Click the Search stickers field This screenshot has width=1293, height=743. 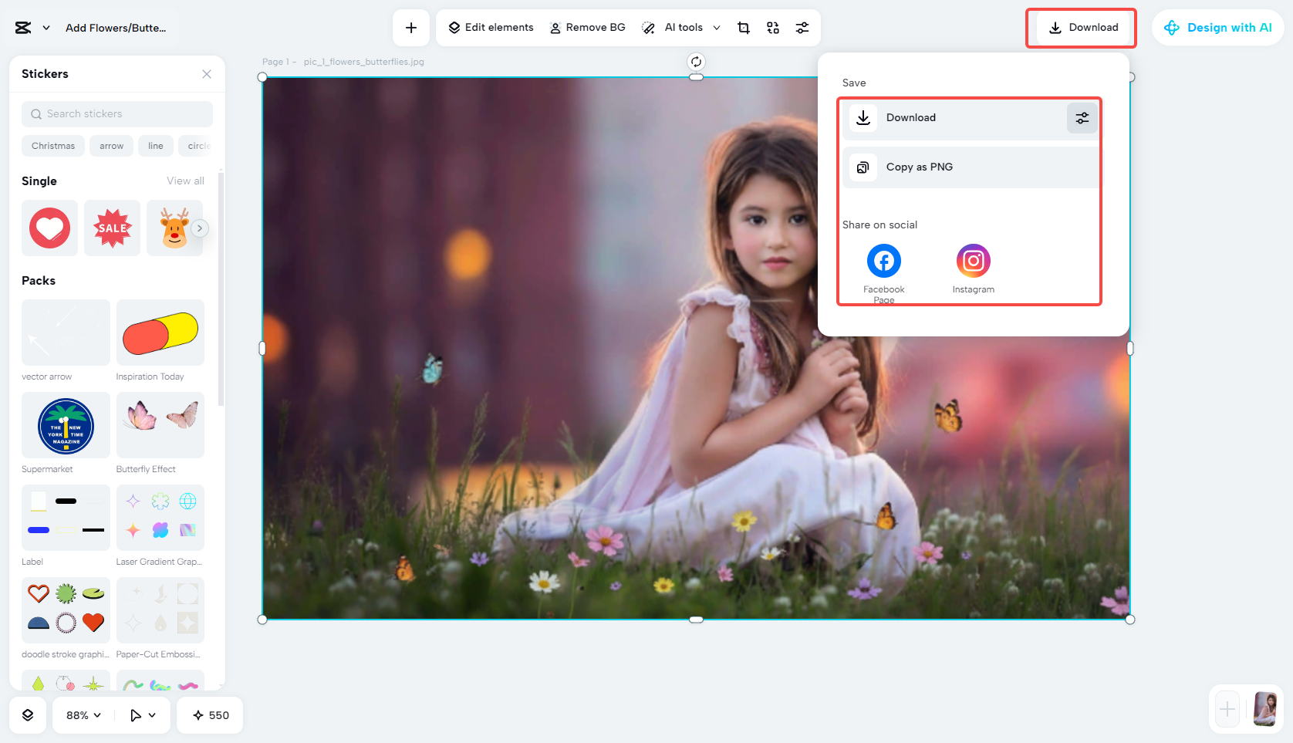coord(117,114)
